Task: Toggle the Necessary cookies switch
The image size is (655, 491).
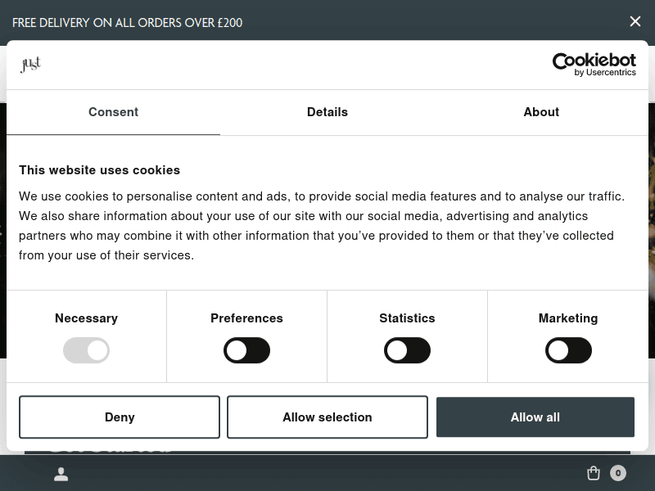Action: [x=86, y=350]
